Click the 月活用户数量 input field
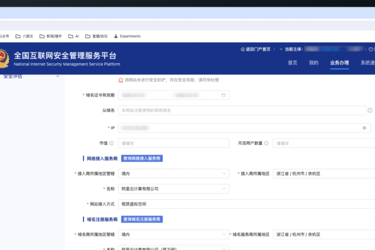The image size is (375, 250). 324,143
